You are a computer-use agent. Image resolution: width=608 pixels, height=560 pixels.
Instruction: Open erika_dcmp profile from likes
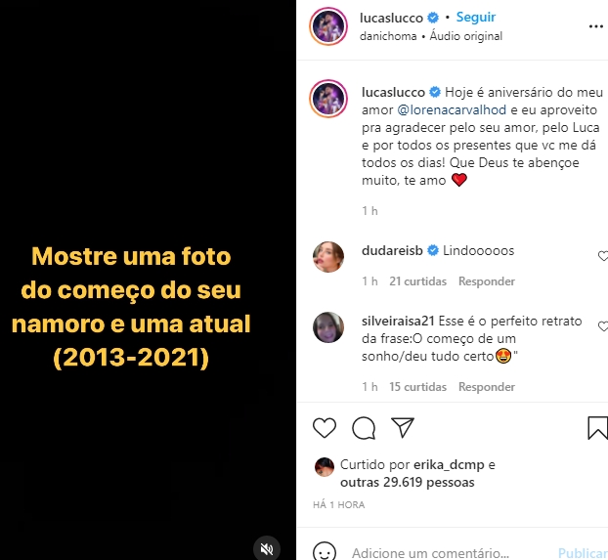tap(449, 464)
